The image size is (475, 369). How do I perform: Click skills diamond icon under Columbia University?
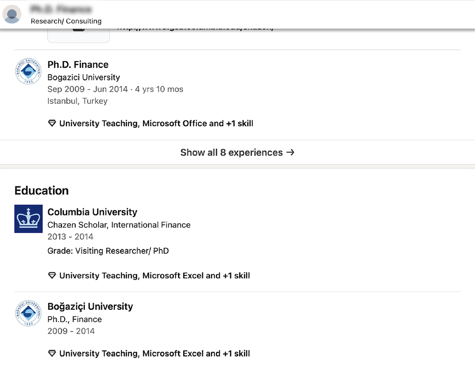click(x=52, y=276)
